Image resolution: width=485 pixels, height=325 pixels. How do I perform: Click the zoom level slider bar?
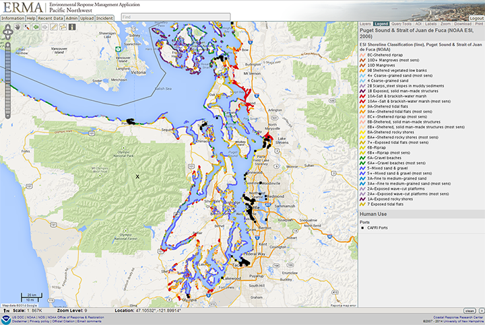click(7, 74)
